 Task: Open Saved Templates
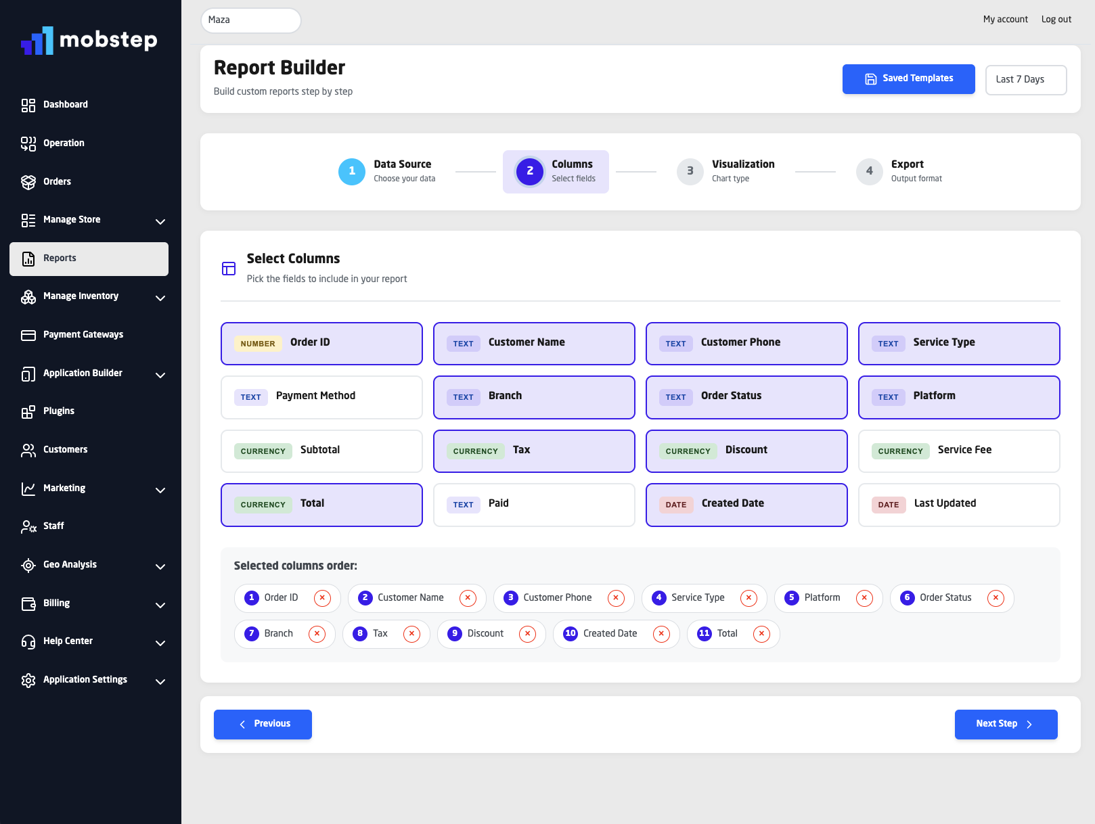908,78
